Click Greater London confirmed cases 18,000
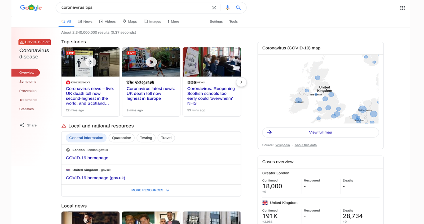424x224 pixels. click(272, 186)
